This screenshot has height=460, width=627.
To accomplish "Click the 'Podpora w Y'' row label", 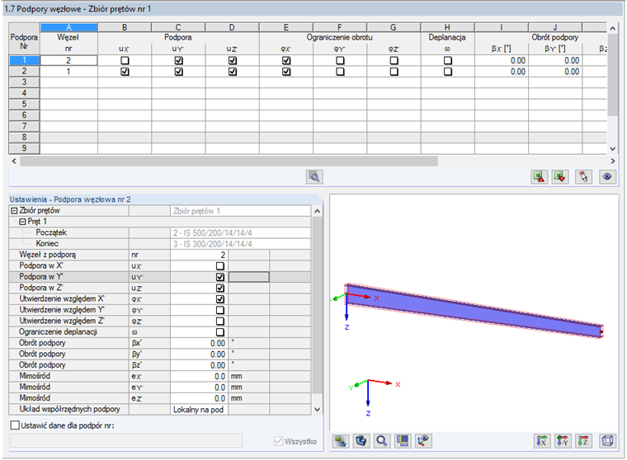I will click(x=41, y=276).
